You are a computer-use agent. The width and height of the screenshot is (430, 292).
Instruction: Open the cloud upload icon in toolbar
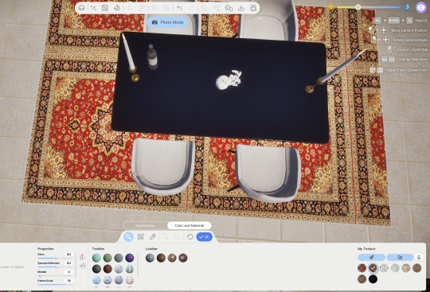[229, 8]
